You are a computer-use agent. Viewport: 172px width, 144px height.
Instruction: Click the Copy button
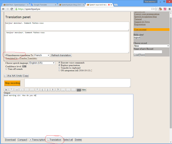pyautogui.click(x=26, y=76)
